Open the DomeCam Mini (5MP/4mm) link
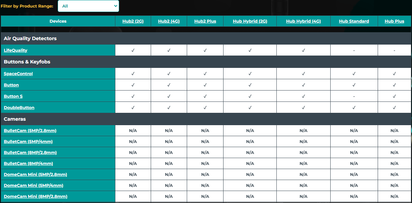The height and width of the screenshot is (203, 412). pyautogui.click(x=33, y=186)
